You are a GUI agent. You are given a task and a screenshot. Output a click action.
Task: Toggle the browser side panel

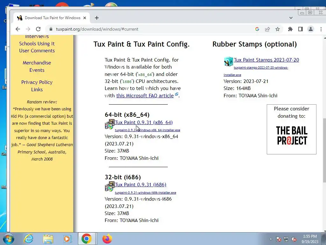(301, 29)
